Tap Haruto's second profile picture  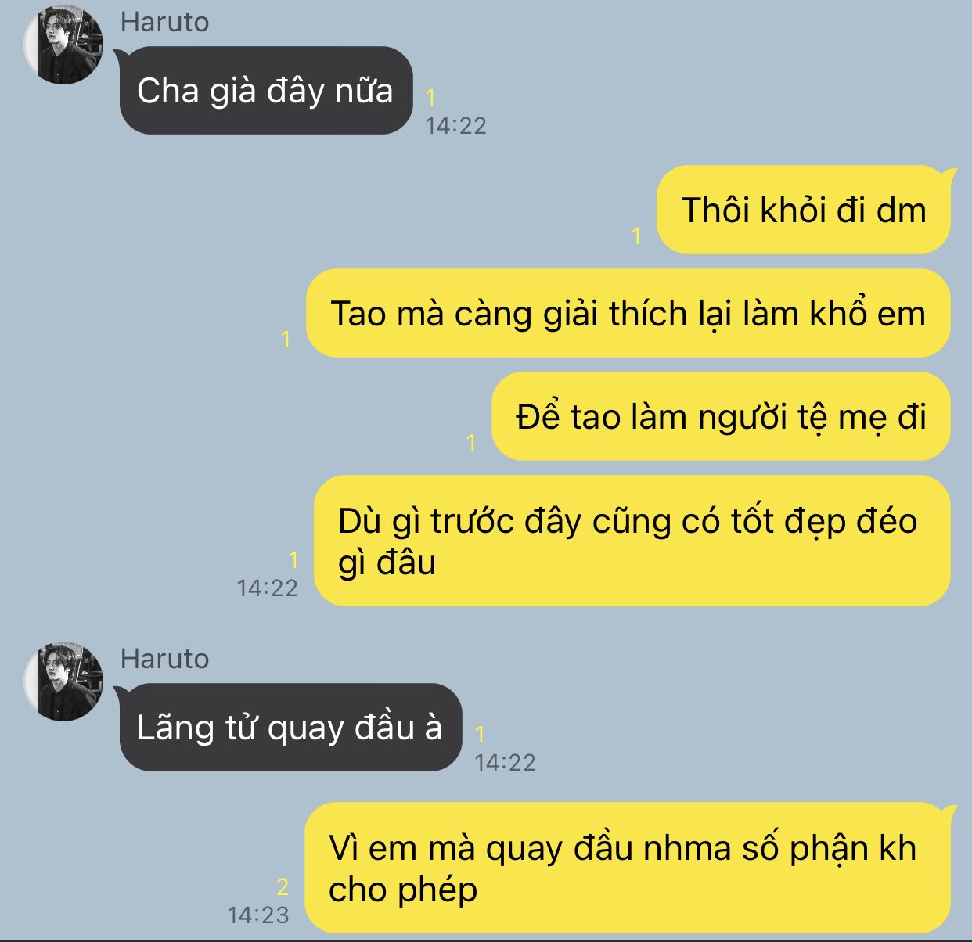click(x=64, y=681)
